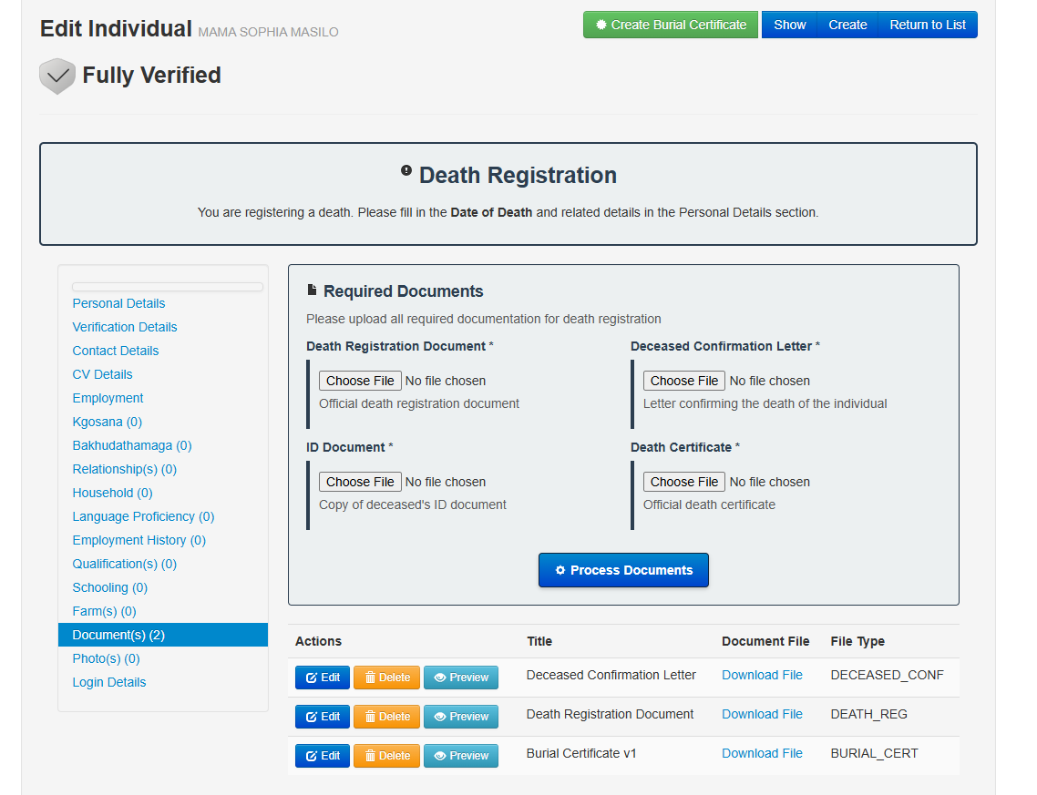
Task: Edit the Deceased Confirmation Letter document
Action: [x=323, y=678]
